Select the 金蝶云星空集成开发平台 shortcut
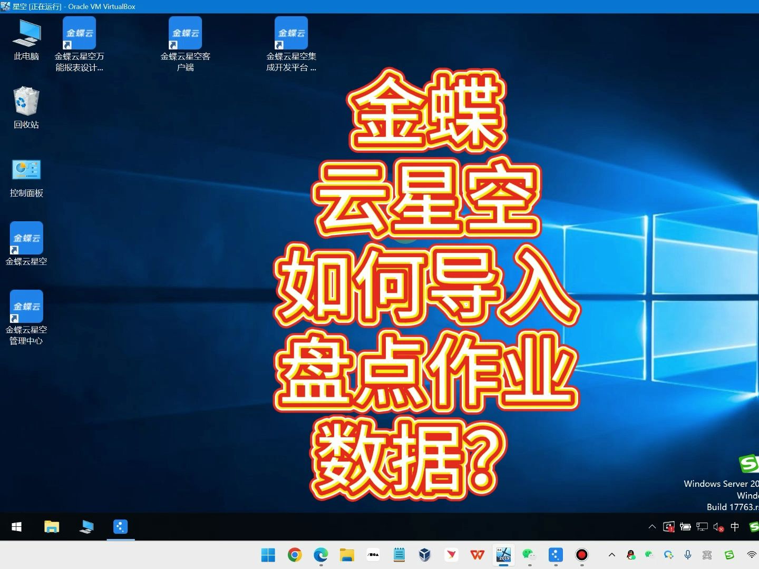The image size is (759, 569). (291, 44)
